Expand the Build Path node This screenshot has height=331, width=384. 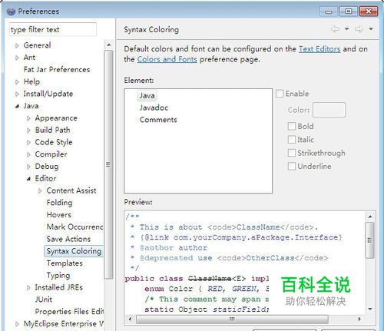[x=28, y=131]
